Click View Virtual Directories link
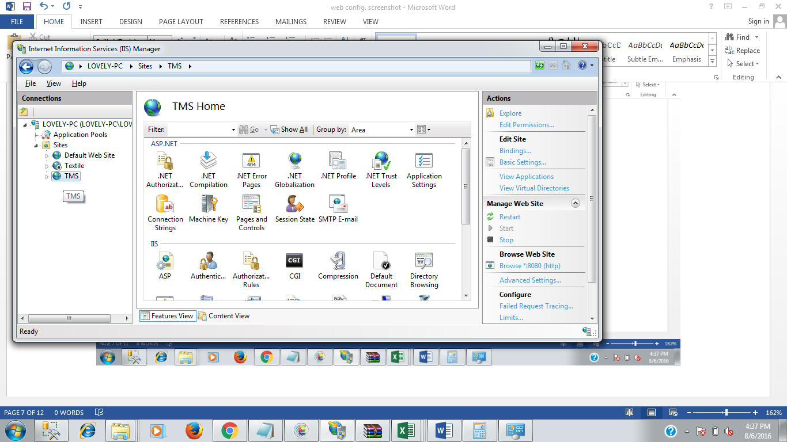Viewport: 787px width, 442px height. (534, 188)
